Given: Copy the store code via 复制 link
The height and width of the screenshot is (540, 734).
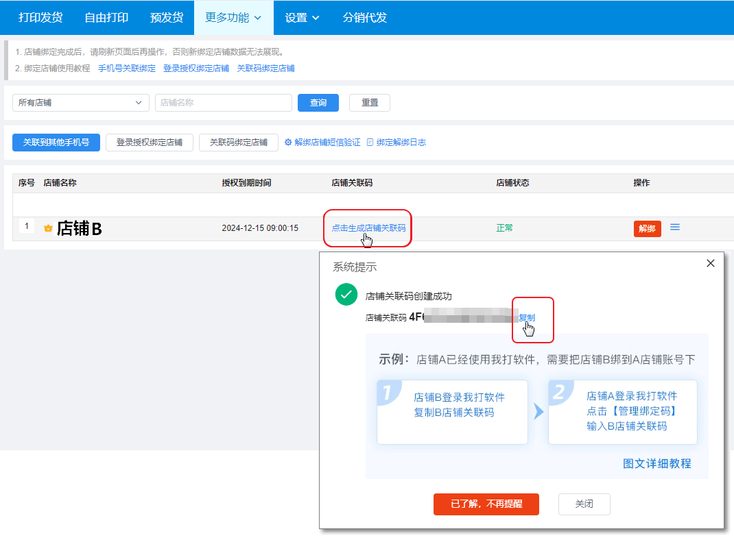Looking at the screenshot, I should [x=527, y=317].
